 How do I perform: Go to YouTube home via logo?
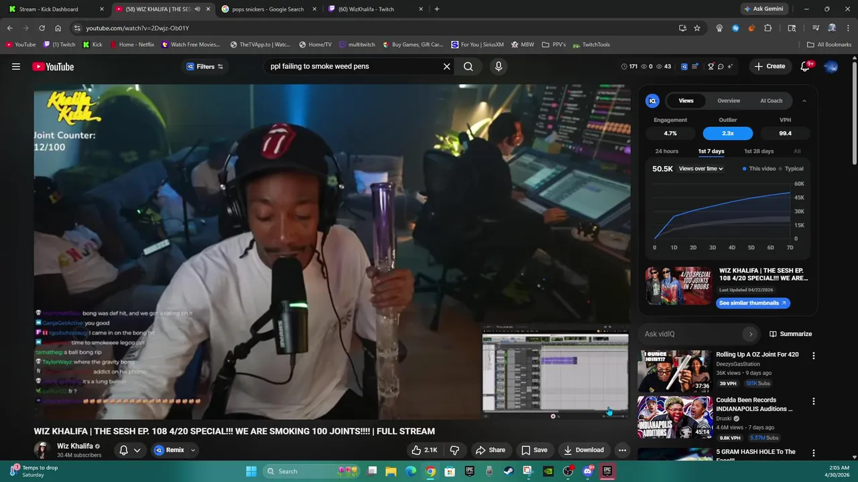53,66
